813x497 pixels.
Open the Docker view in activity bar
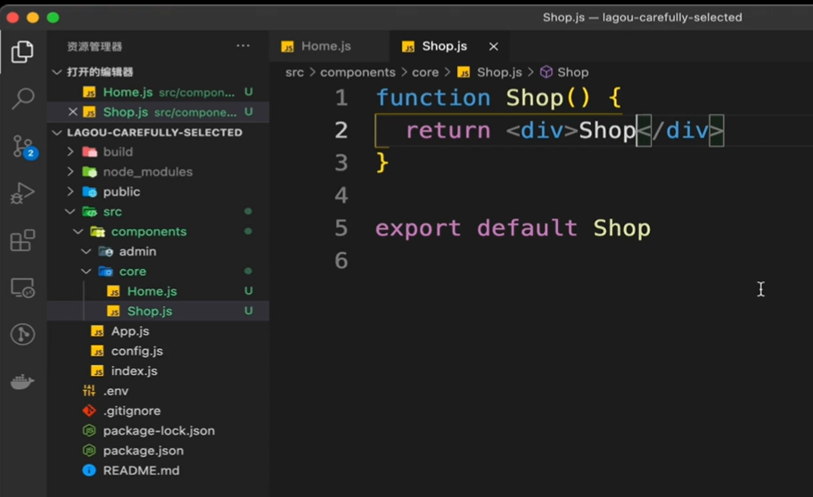[x=22, y=382]
